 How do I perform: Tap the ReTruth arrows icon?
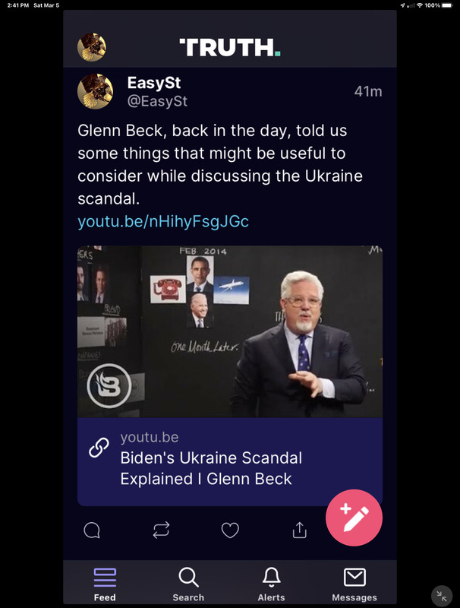[x=161, y=530]
